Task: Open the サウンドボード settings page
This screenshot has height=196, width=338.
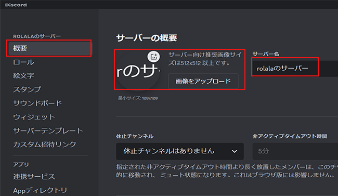Action: coord(37,103)
